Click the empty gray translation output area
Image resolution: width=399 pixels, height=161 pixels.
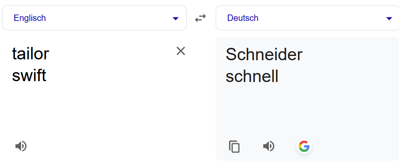click(x=308, y=112)
